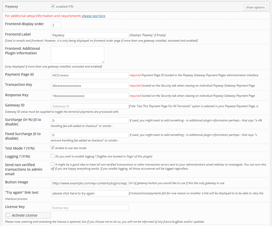This screenshot has height=226, width=272.
Task: Click the 'Response Key' label
Action: [x=17, y=95]
